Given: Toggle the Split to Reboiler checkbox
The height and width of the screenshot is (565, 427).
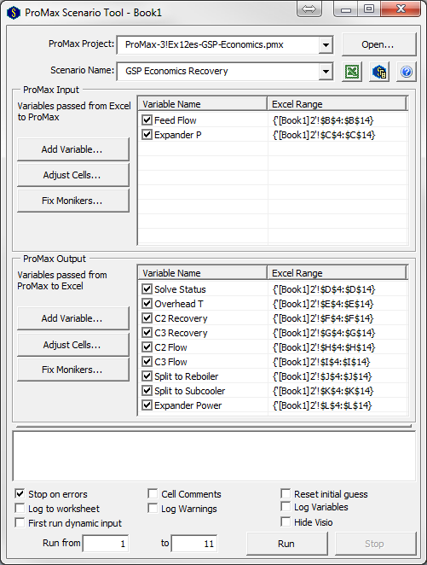Looking at the screenshot, I should pos(147,376).
